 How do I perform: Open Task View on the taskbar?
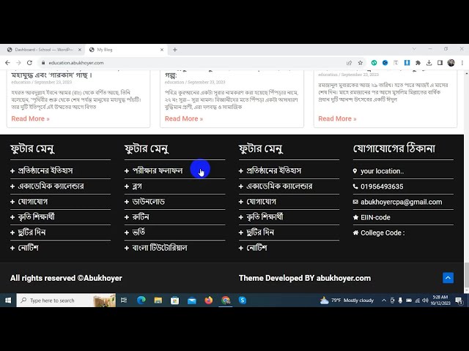click(124, 301)
